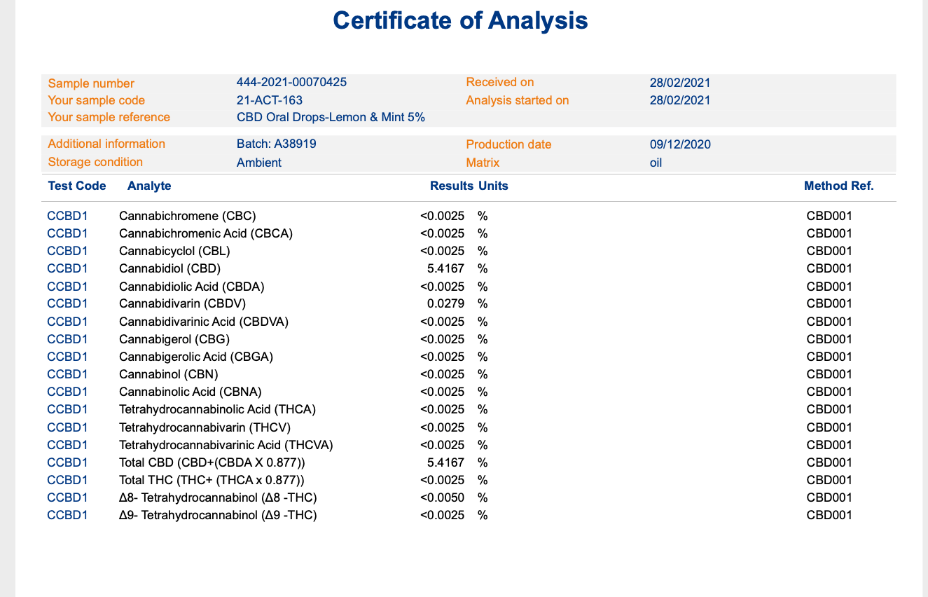Select the production date 09/12/2020
928x597 pixels.
(679, 144)
